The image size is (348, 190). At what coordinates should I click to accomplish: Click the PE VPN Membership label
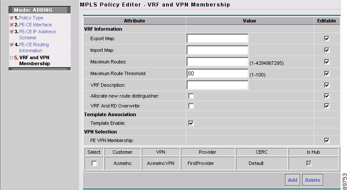[112, 140]
